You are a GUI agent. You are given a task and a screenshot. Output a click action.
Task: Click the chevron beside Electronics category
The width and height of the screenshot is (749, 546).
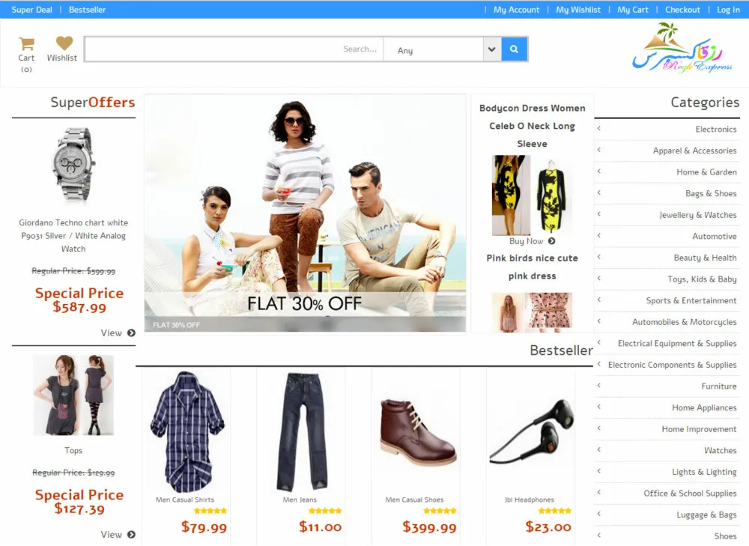[598, 129]
